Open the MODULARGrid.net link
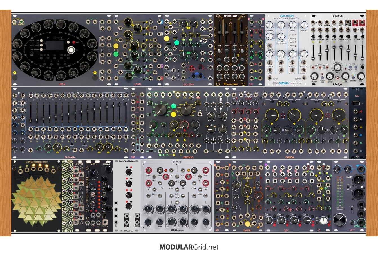The image size is (378, 253). [189, 247]
